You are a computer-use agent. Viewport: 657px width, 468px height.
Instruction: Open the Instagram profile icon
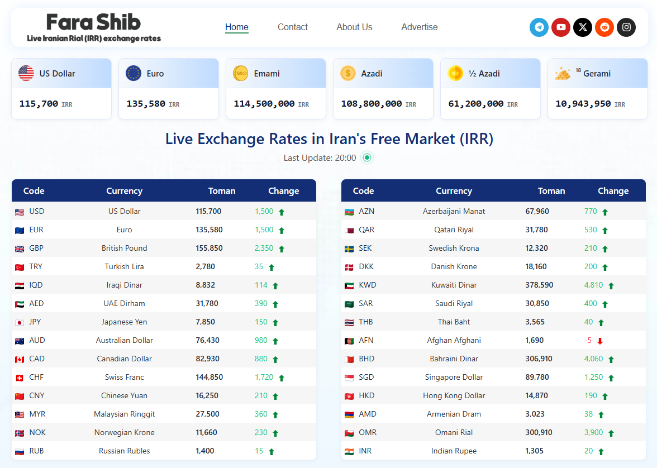626,27
